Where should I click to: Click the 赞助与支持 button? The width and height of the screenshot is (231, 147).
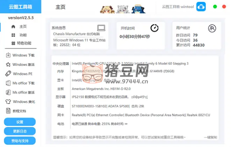click(x=20, y=141)
